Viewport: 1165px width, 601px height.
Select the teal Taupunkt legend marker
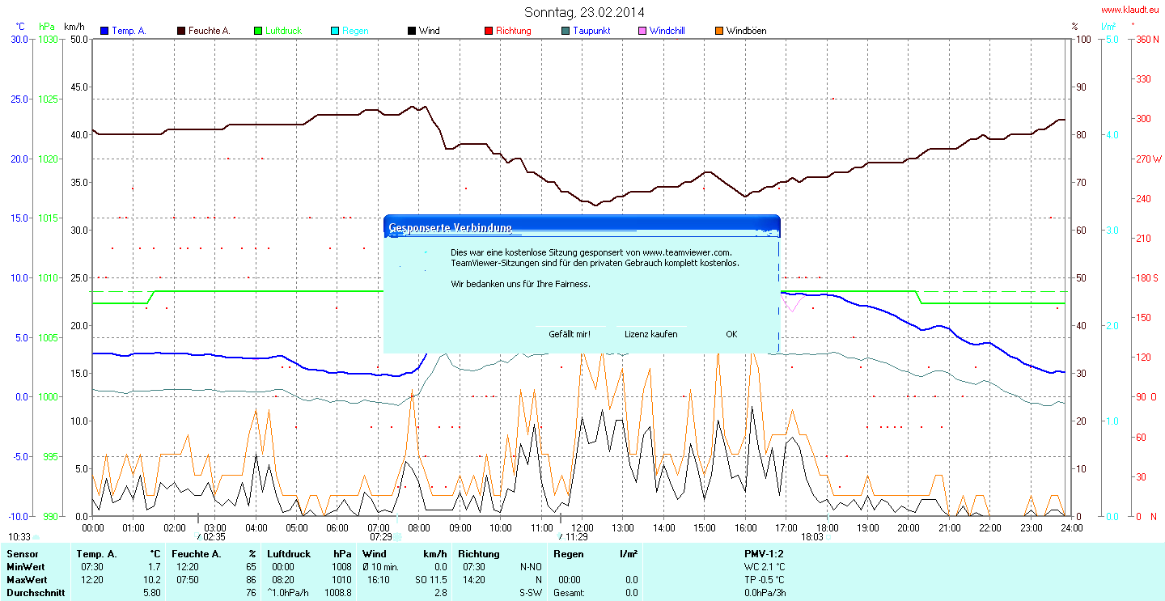[566, 31]
